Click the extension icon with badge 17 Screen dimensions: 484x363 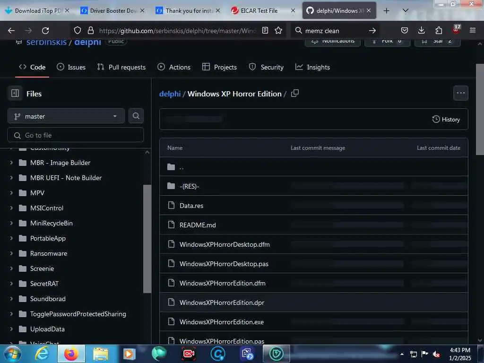pyautogui.click(x=456, y=29)
